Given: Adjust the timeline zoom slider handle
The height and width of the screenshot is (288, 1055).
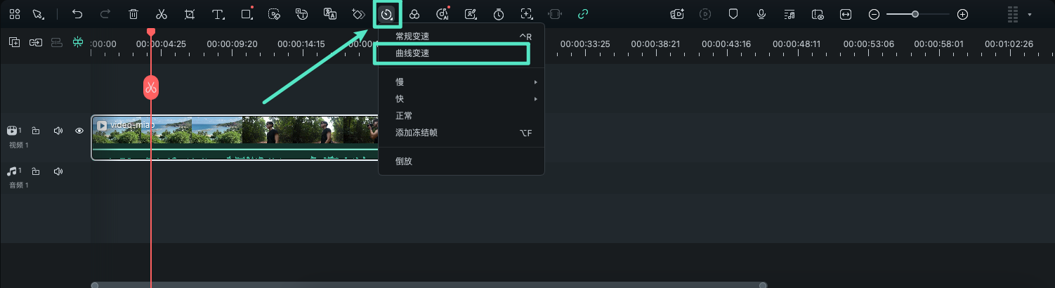Looking at the screenshot, I should click(x=915, y=14).
